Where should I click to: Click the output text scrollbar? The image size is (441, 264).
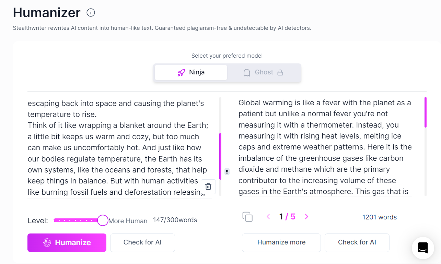[x=426, y=112]
